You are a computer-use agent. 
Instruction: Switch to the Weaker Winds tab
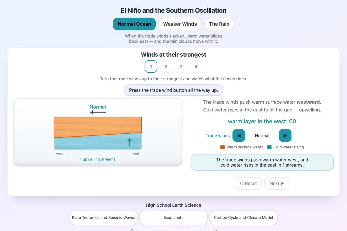pyautogui.click(x=180, y=24)
